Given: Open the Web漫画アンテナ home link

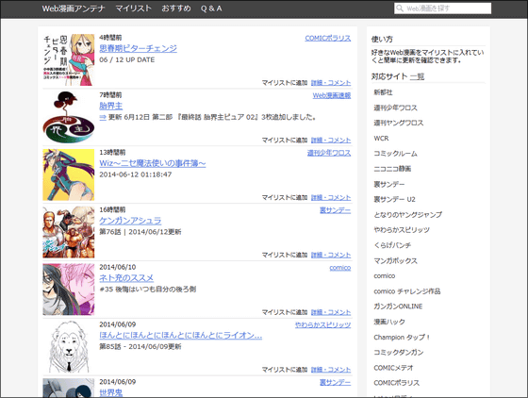Looking at the screenshot, I should tap(74, 8).
